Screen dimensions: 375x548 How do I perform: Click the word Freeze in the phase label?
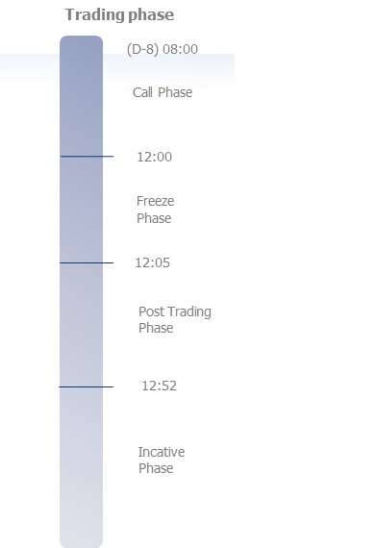coord(155,201)
